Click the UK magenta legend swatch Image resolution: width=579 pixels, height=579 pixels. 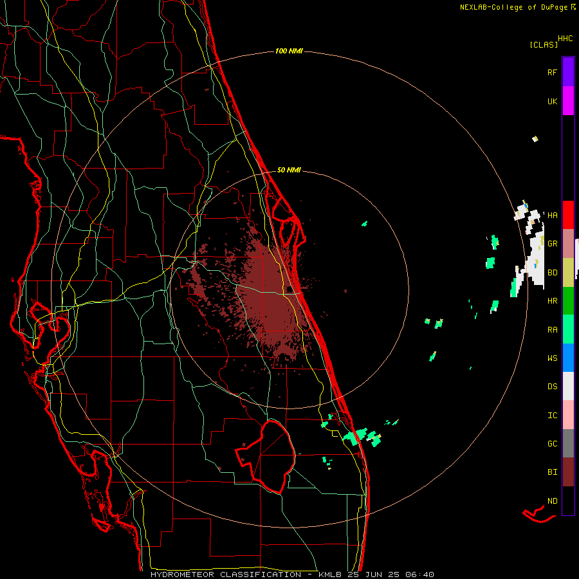(x=568, y=101)
